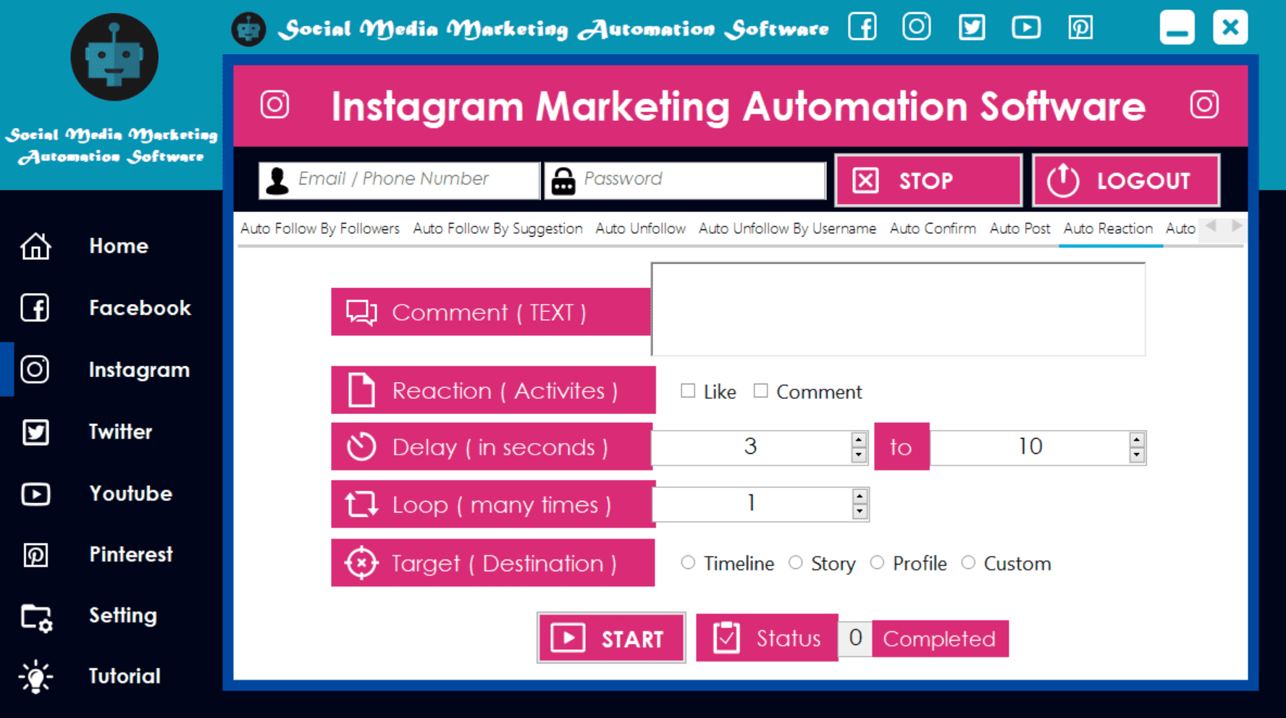Click the speech bubble icon on Comment row

pyautogui.click(x=361, y=313)
